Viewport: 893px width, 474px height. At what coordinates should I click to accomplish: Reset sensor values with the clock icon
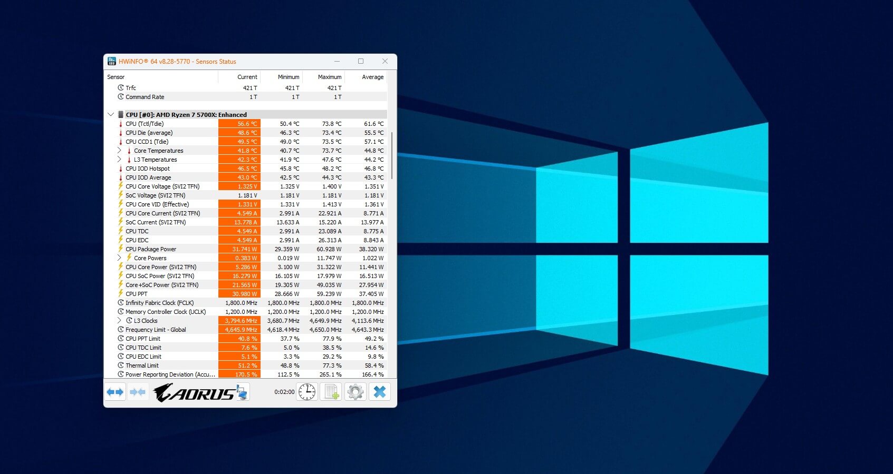point(306,392)
